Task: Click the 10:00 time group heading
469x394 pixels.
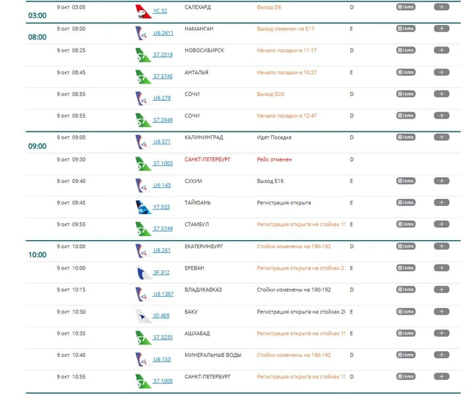Action: pos(37,255)
